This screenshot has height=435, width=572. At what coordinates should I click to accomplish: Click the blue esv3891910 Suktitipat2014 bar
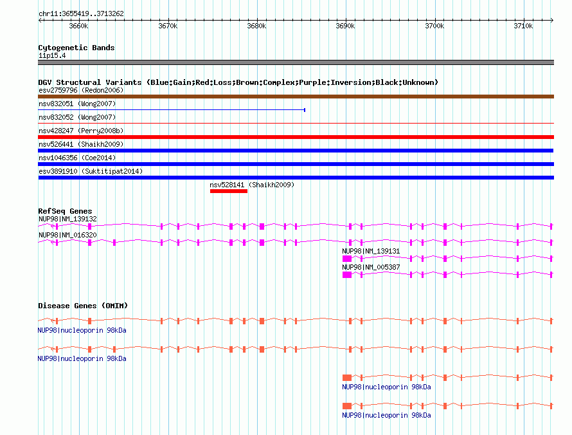pyautogui.click(x=296, y=178)
